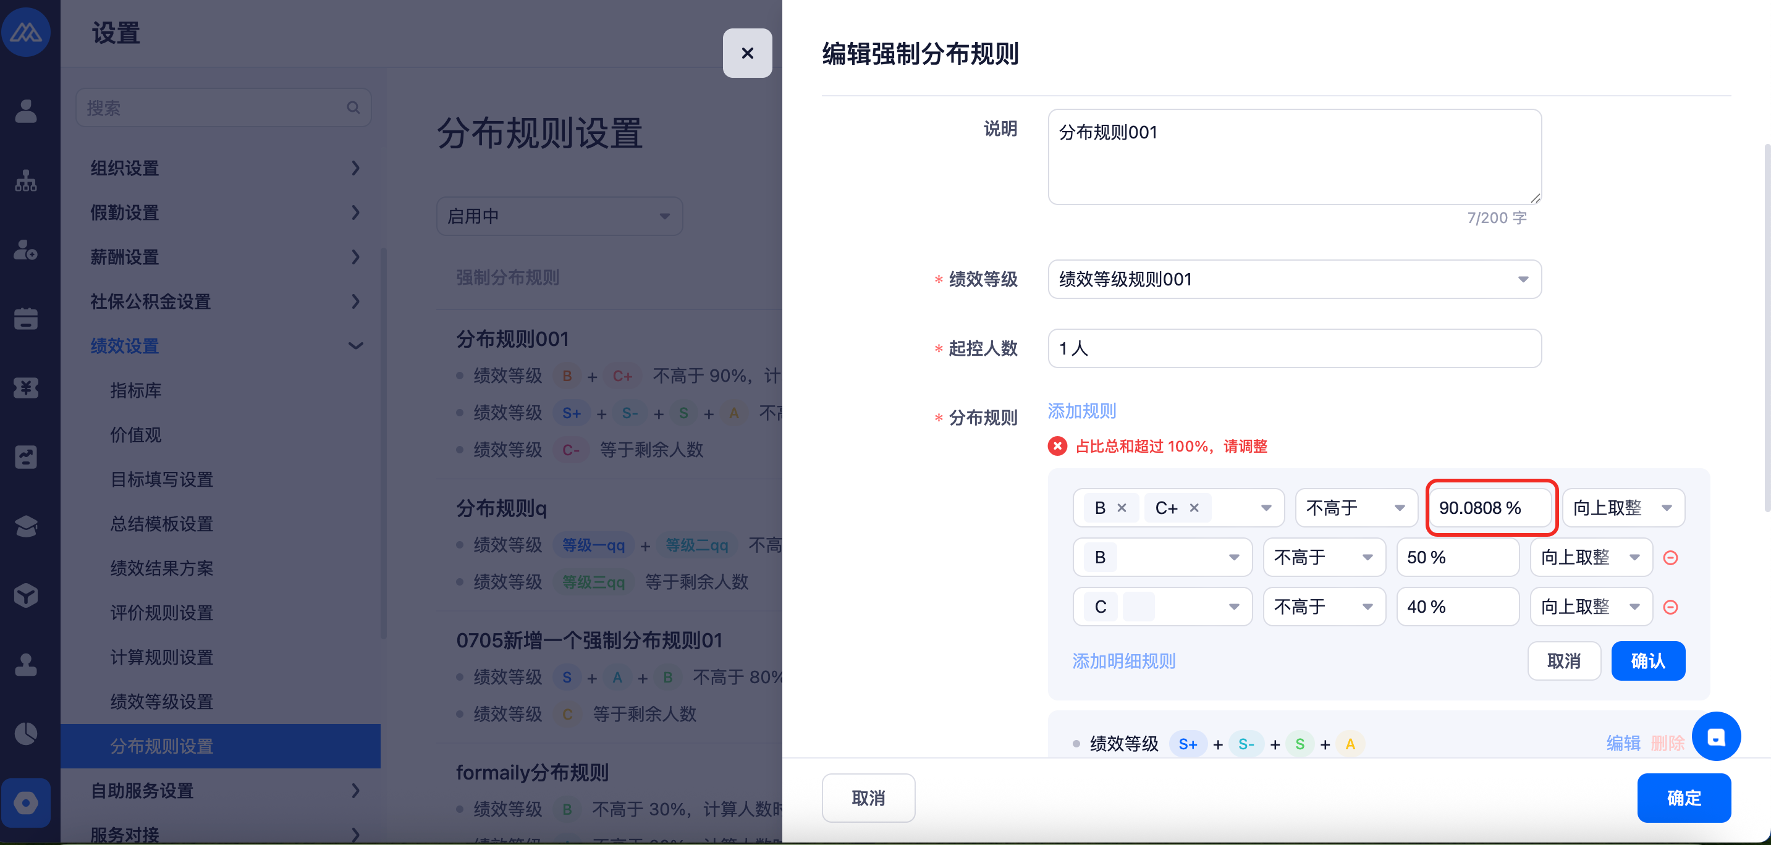Open the pie chart reports sidebar icon
This screenshot has width=1771, height=845.
click(26, 734)
